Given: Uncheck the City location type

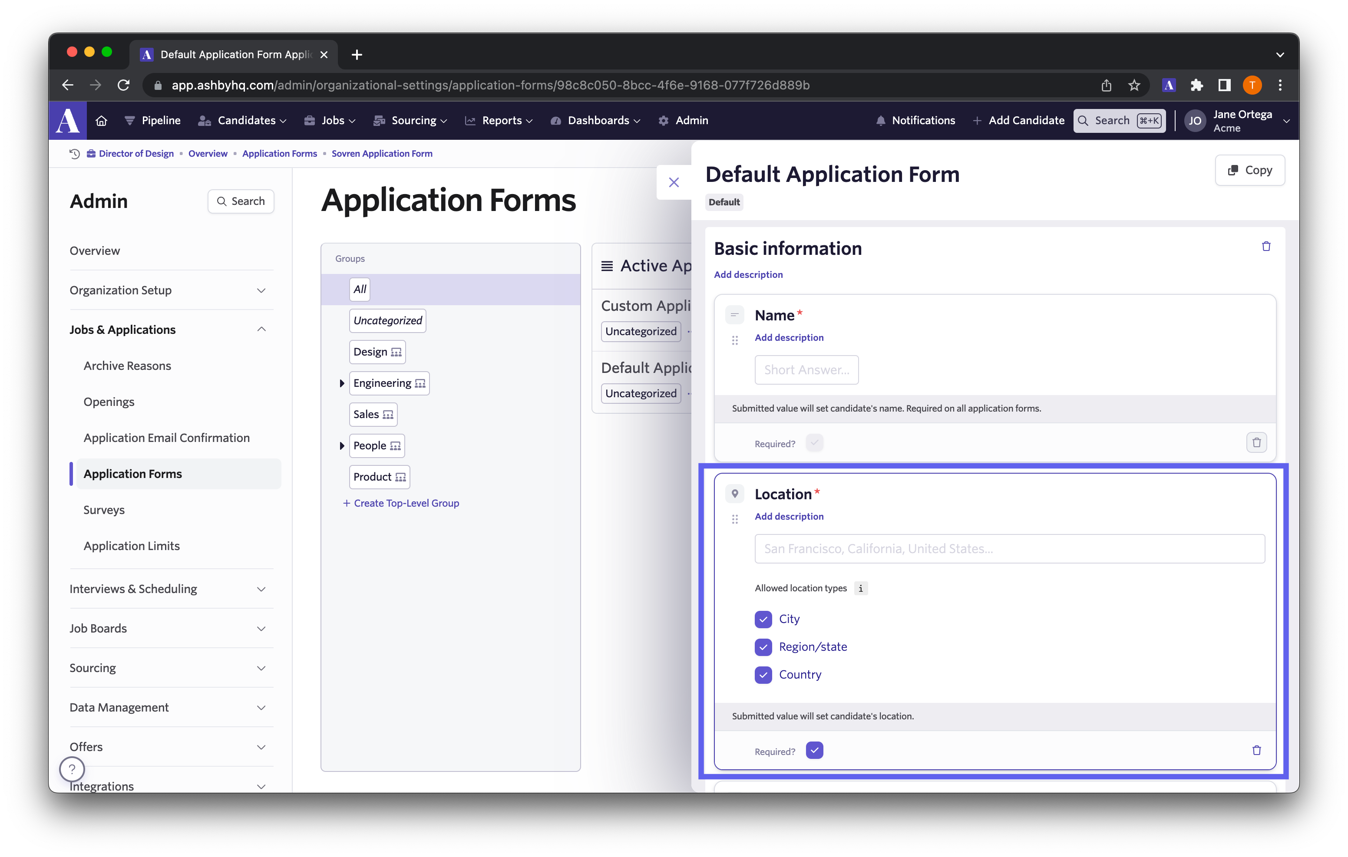Looking at the screenshot, I should pyautogui.click(x=763, y=619).
